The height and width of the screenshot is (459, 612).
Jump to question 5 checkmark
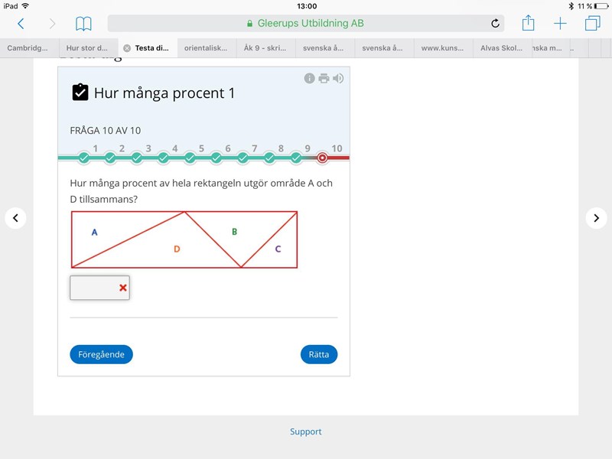click(190, 158)
